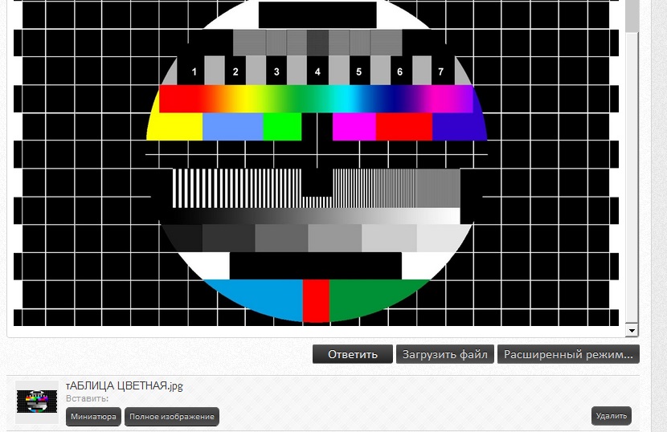
Task: Delete the attachment with Удалить
Action: click(x=612, y=416)
